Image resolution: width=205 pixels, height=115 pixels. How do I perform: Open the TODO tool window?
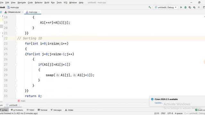point(30,110)
